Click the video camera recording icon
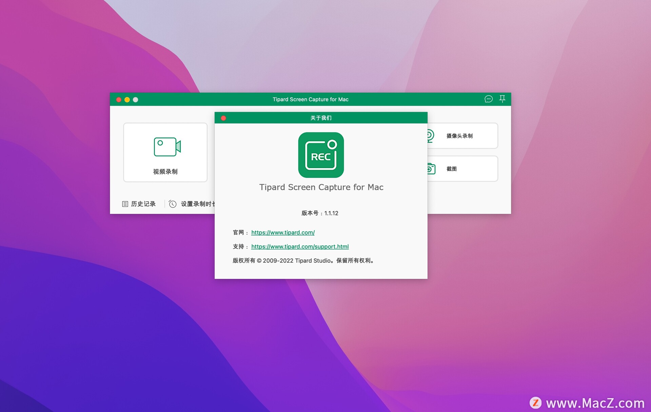 (x=167, y=147)
